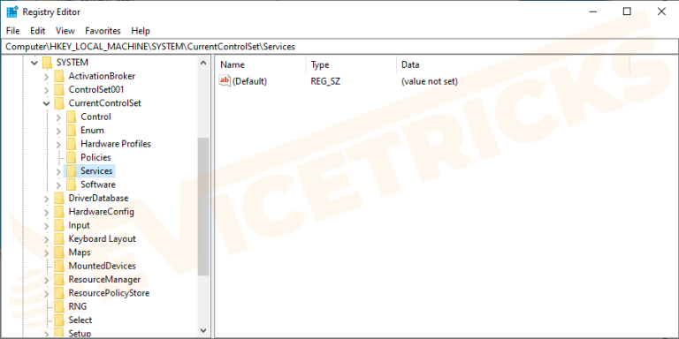This screenshot has width=679, height=339.
Task: Click the MountedDevices folder icon
Action: (59, 266)
